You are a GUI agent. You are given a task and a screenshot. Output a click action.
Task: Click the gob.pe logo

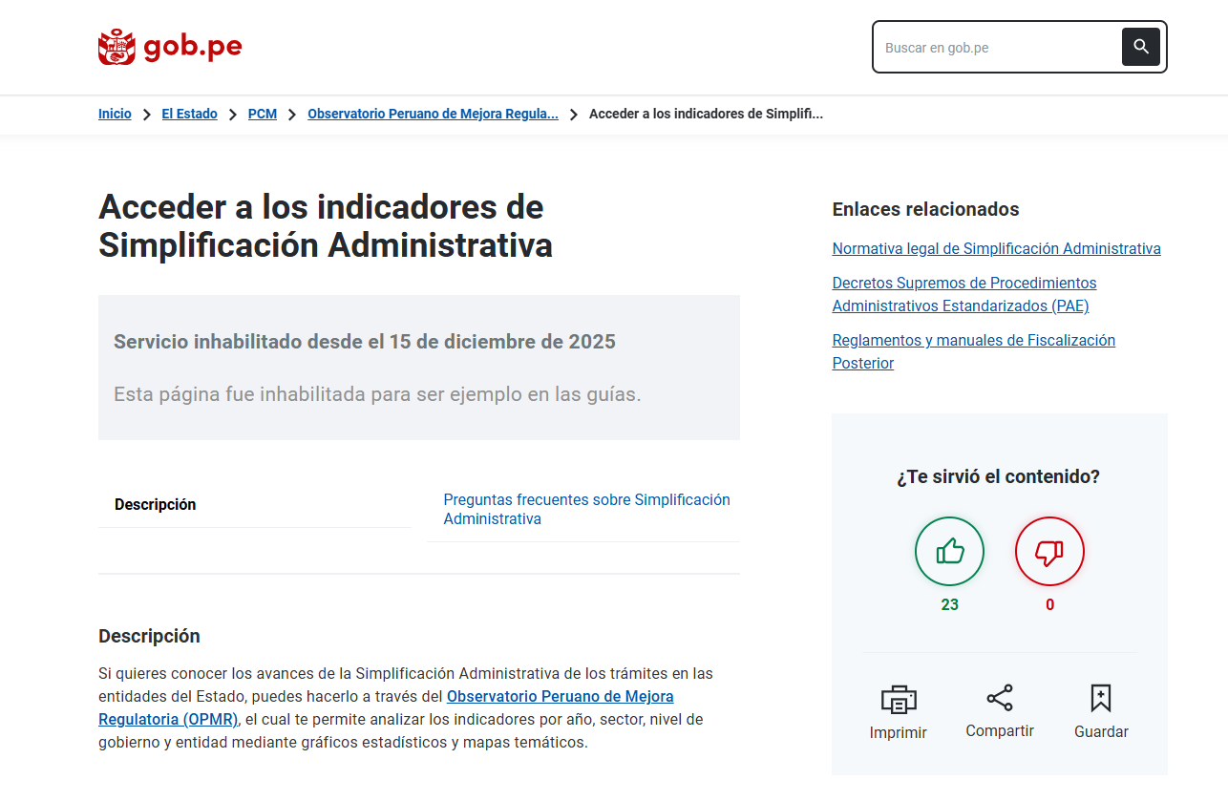[170, 47]
